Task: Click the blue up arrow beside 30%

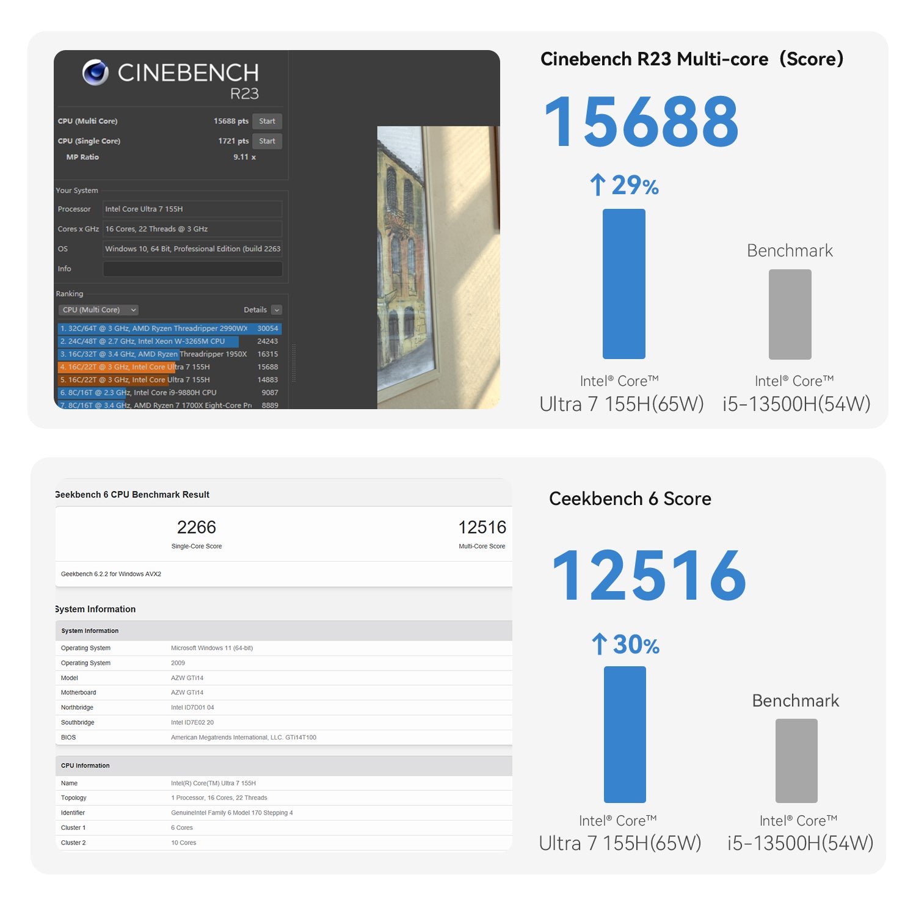Action: pos(599,644)
